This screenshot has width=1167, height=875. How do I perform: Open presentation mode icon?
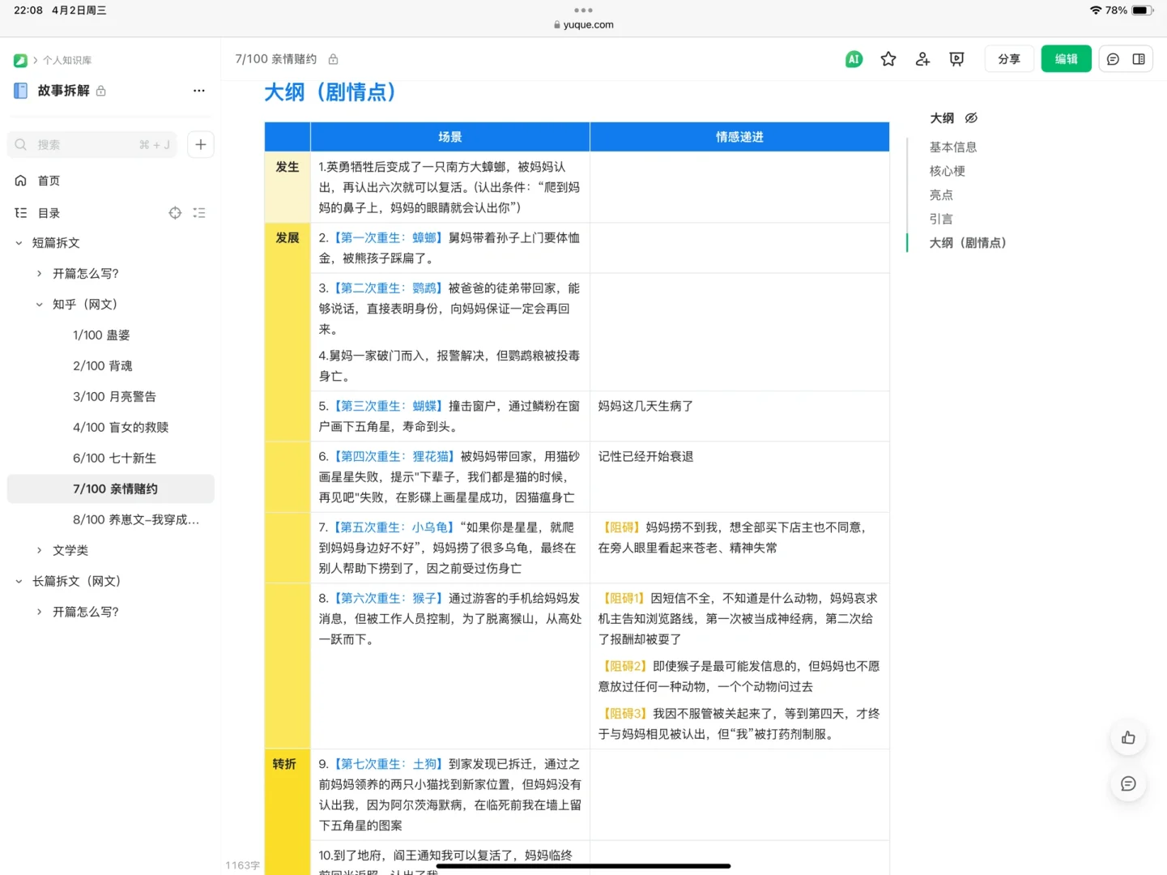pyautogui.click(x=956, y=58)
